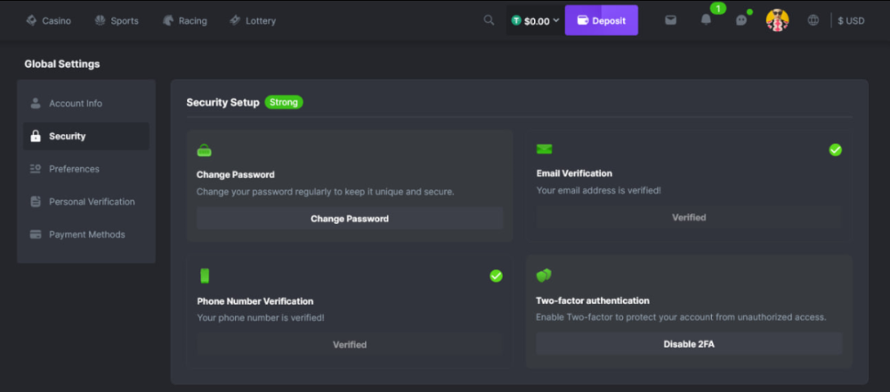Open the notifications bell

click(706, 20)
